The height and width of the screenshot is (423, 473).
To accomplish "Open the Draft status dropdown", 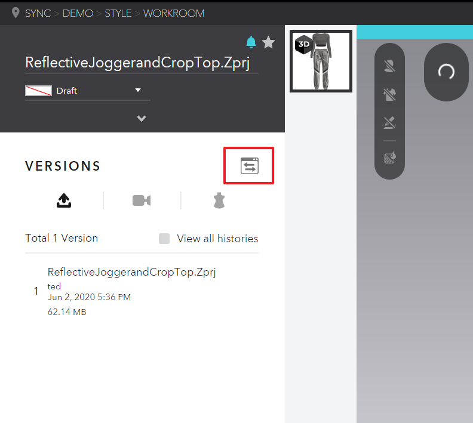I will 87,91.
